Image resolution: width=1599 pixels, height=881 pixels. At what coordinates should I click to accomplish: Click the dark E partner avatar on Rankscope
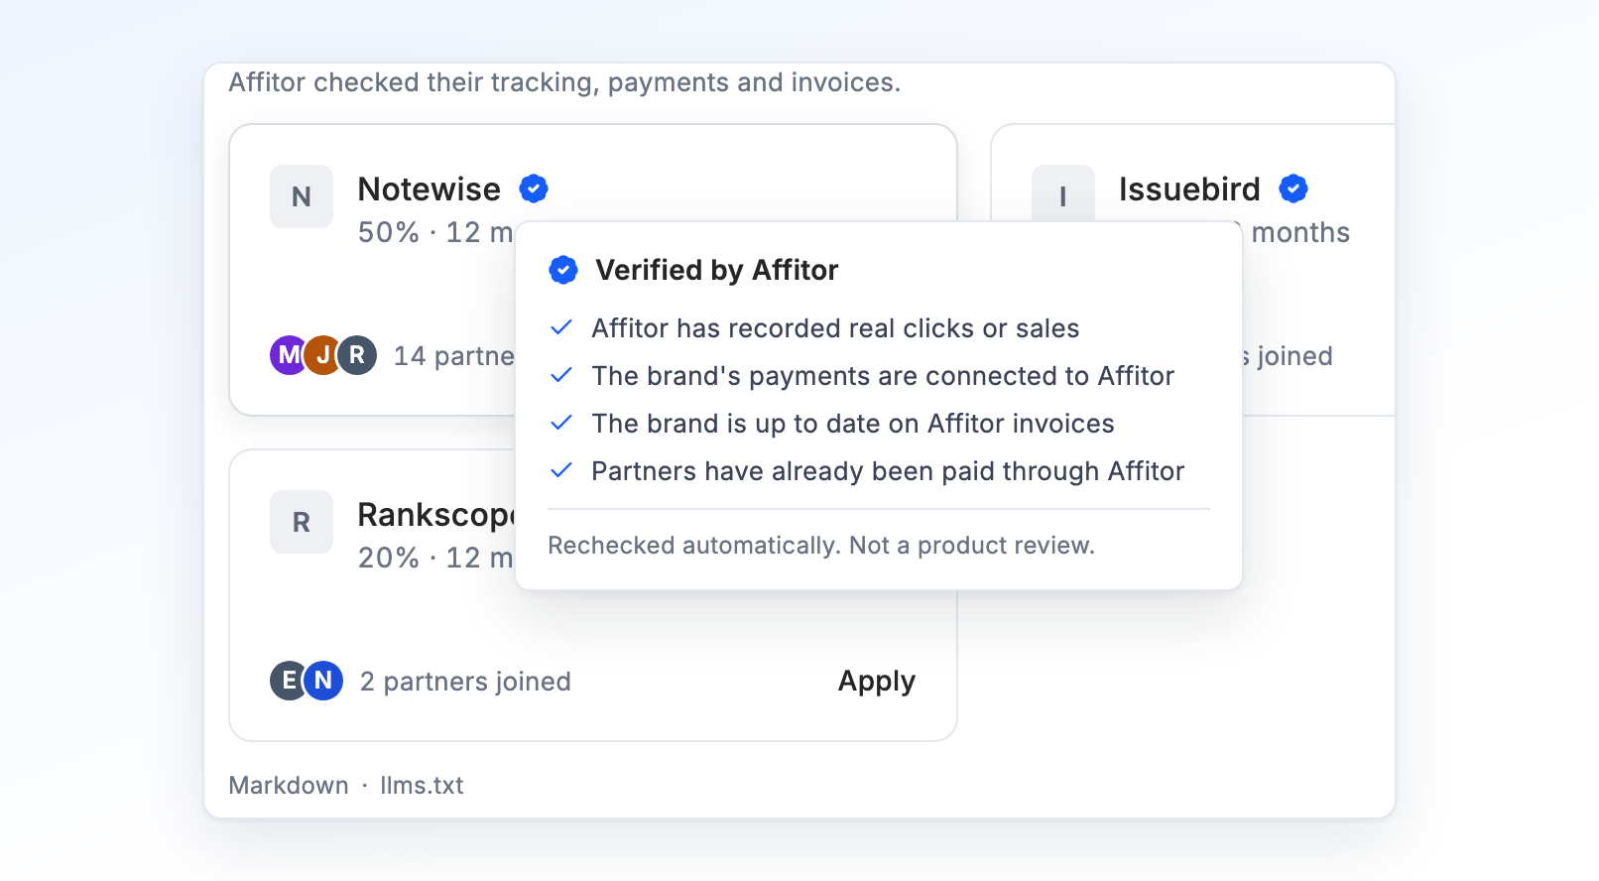click(289, 681)
